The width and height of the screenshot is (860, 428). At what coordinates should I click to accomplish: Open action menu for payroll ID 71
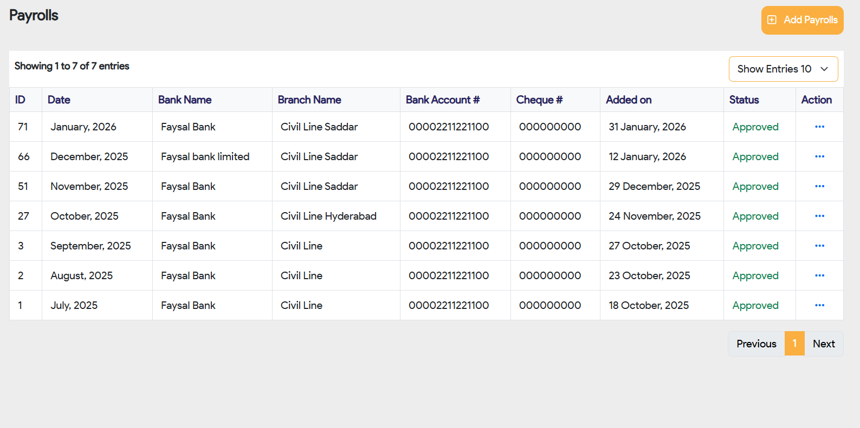click(x=819, y=127)
